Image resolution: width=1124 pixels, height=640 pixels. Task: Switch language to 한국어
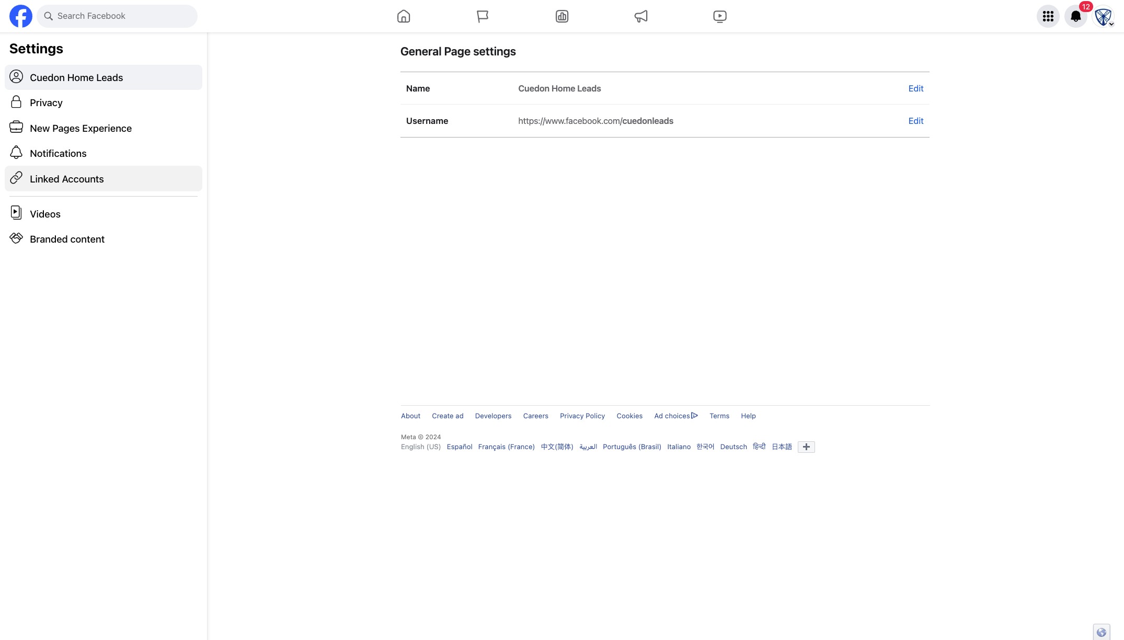tap(705, 447)
